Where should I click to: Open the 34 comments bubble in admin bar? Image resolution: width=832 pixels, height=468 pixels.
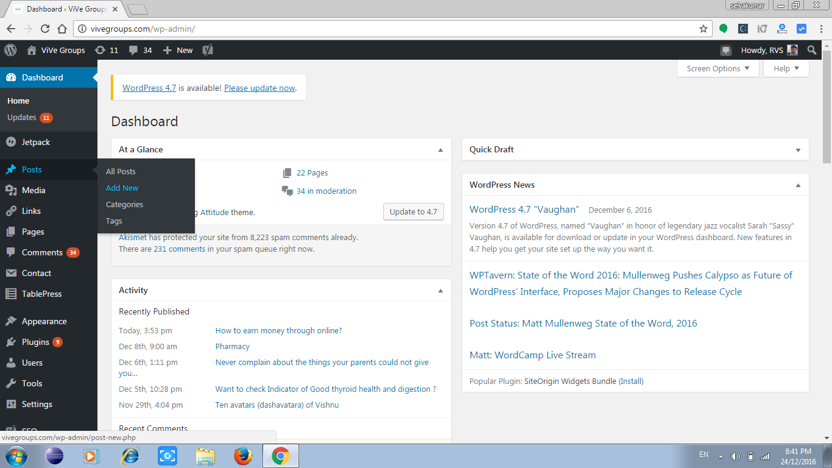(140, 50)
